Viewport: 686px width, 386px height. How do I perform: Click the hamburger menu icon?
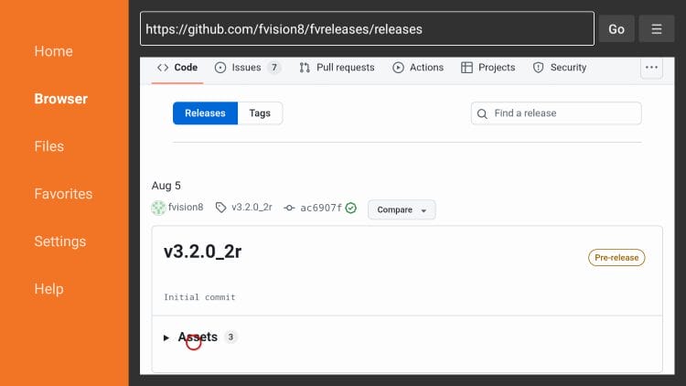tap(656, 28)
